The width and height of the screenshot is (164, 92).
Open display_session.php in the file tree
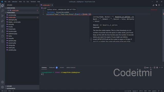coord(14,22)
